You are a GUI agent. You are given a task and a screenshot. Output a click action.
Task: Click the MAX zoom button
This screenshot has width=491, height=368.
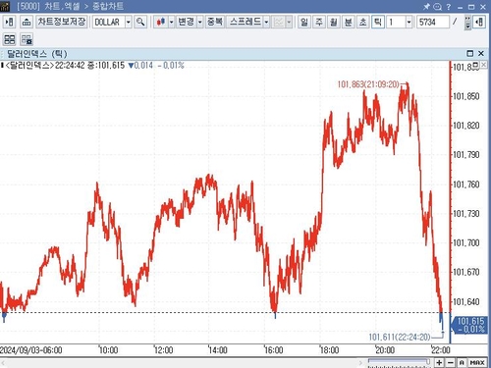477,362
